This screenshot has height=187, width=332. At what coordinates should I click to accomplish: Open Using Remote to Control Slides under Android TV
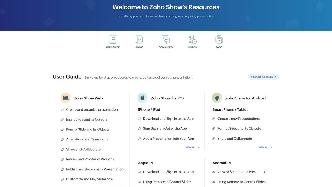click(242, 182)
